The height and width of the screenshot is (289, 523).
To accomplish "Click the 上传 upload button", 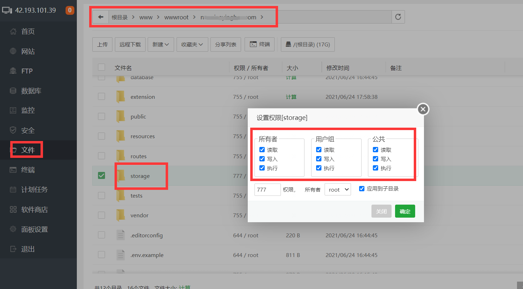I will tap(103, 44).
